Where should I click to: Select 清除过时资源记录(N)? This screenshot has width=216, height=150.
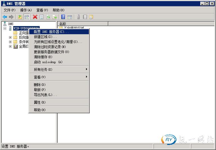(x=59, y=47)
